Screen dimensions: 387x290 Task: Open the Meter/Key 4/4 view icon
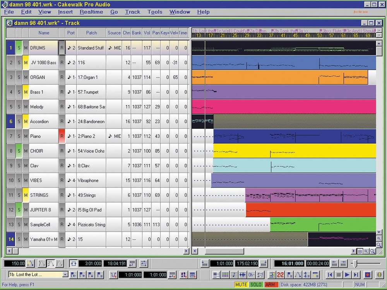tap(307, 275)
